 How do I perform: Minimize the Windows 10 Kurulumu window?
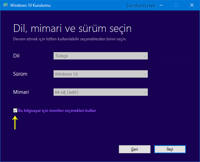pyautogui.click(x=161, y=5)
